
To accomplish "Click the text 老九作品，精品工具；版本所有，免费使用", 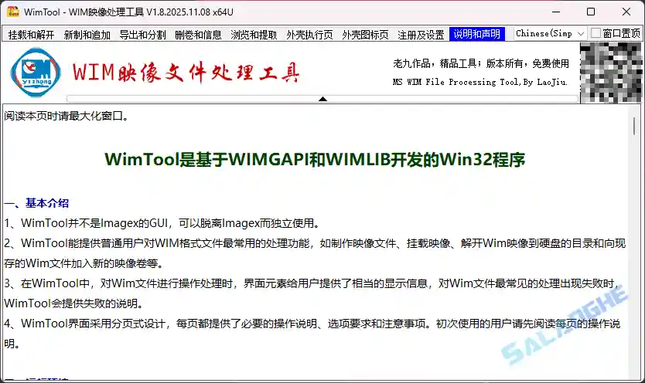I will click(x=481, y=63).
